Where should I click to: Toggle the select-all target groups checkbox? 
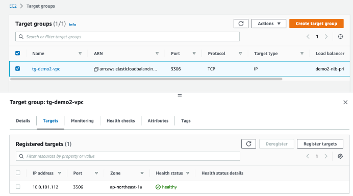click(17, 53)
